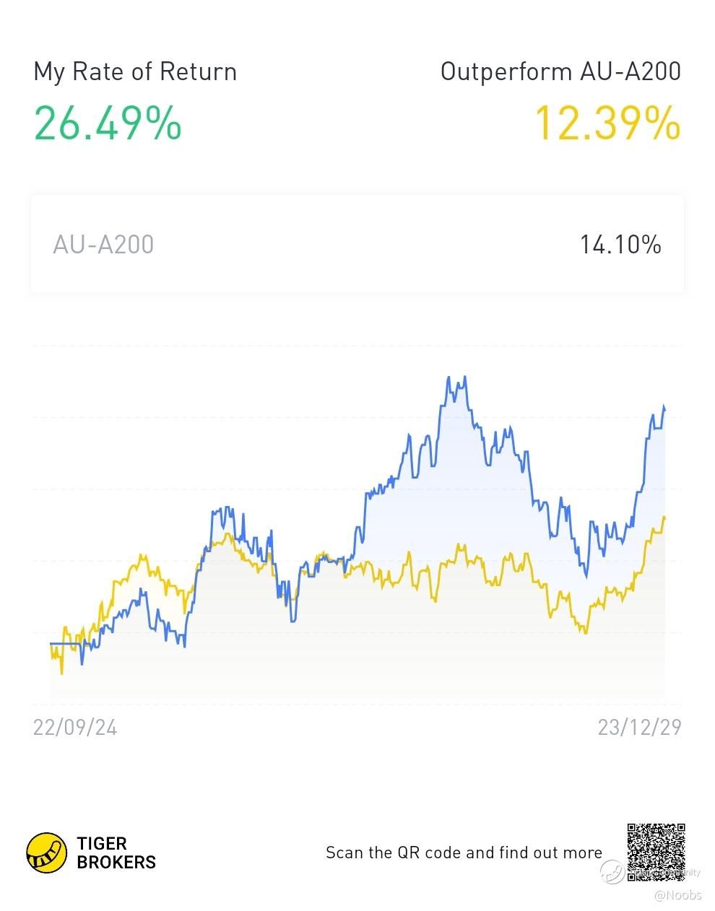The width and height of the screenshot is (715, 911).
Task: Click the QR code image
Action: coord(656,852)
